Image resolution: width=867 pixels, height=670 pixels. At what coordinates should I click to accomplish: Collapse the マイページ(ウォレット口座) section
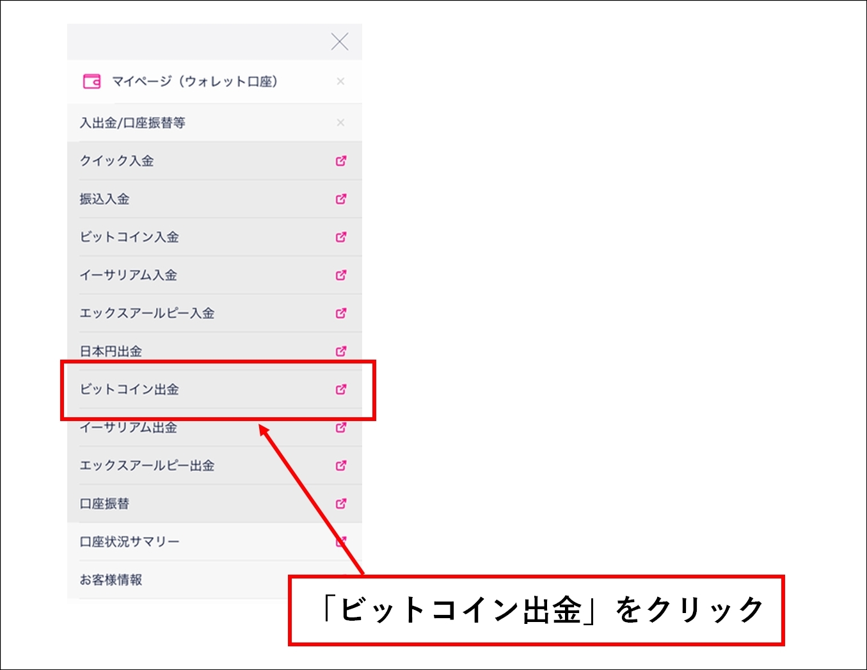click(340, 81)
